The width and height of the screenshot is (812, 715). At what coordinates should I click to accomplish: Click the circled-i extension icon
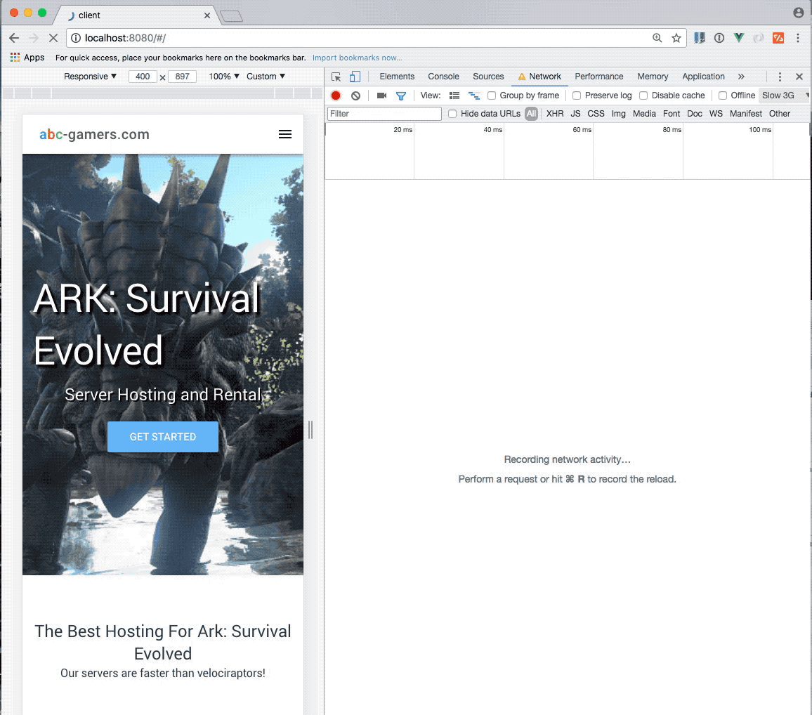[x=719, y=38]
